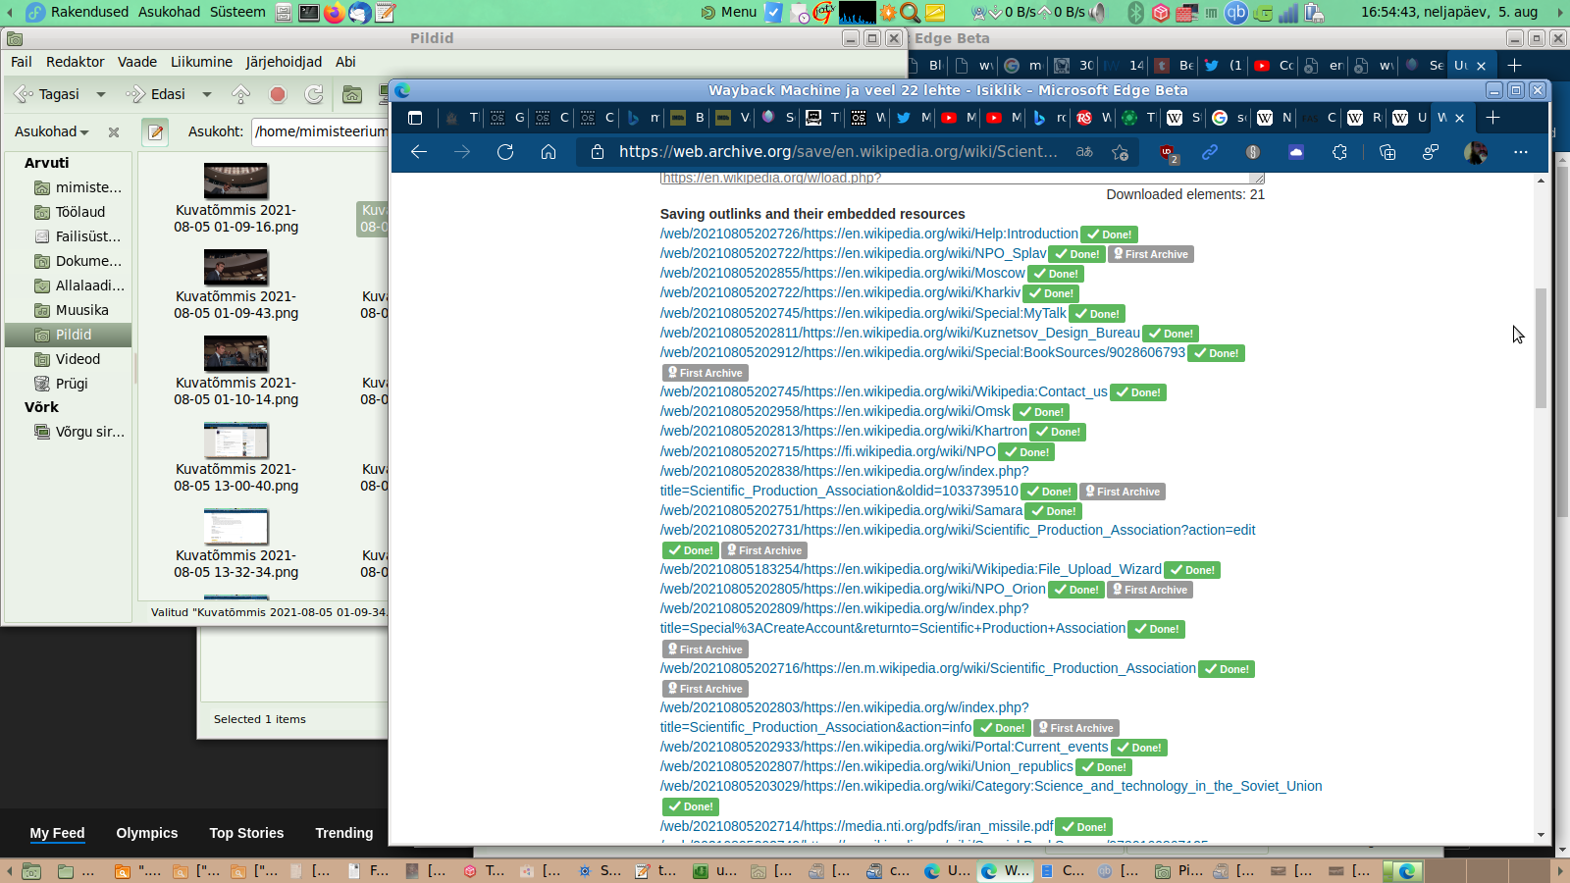Go up one folder in Pildid file manager

(x=240, y=94)
